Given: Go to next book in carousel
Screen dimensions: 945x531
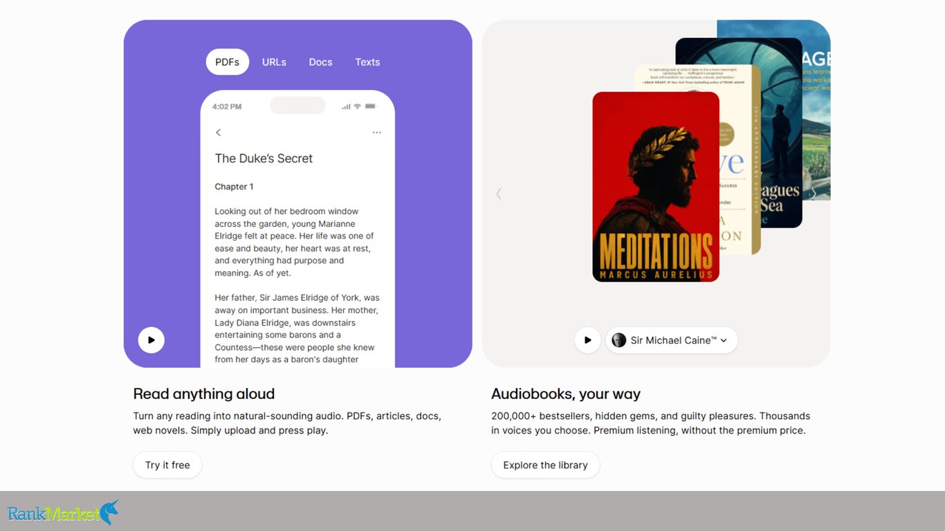Looking at the screenshot, I should pyautogui.click(x=814, y=194).
